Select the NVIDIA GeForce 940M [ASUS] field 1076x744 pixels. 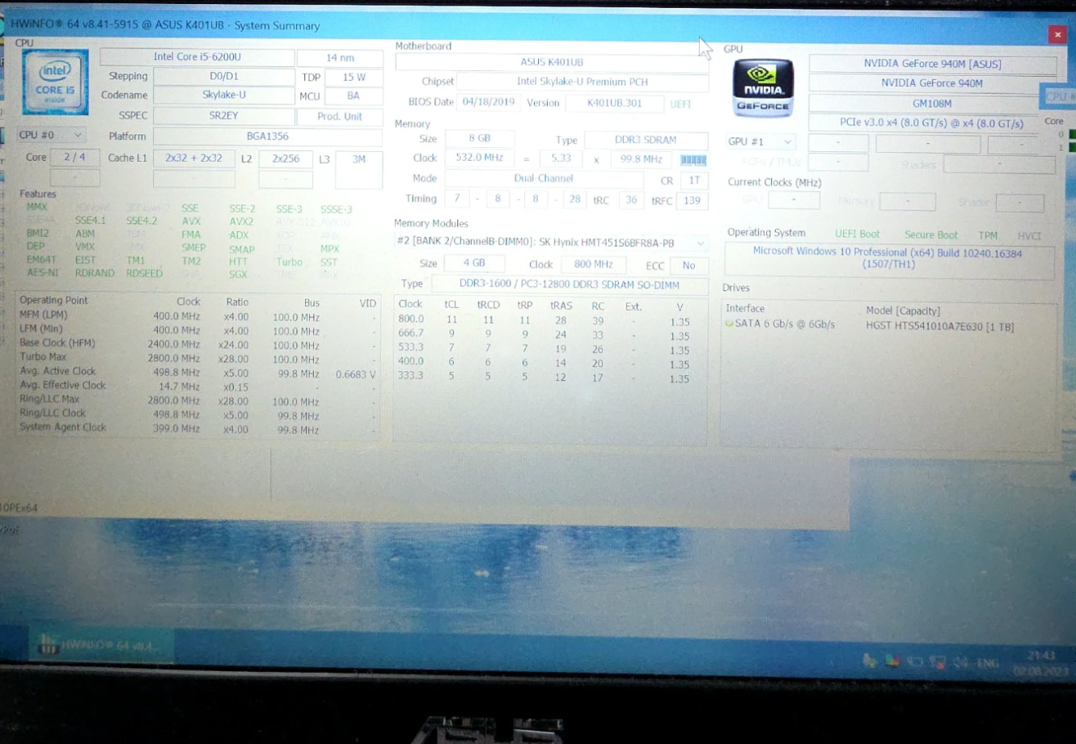click(x=932, y=64)
